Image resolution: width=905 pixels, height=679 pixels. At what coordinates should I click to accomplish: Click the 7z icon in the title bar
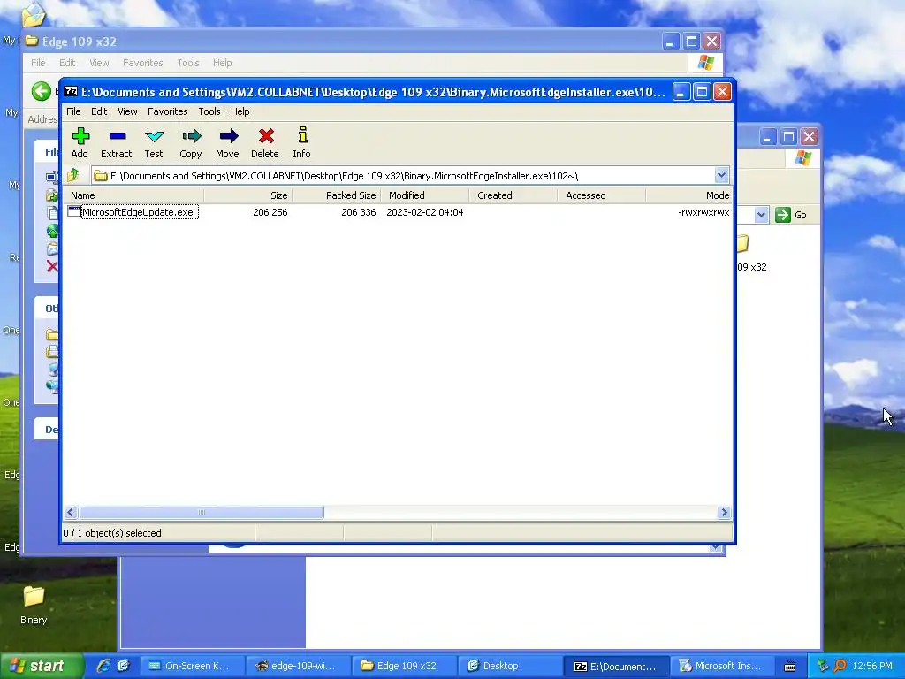click(x=71, y=91)
